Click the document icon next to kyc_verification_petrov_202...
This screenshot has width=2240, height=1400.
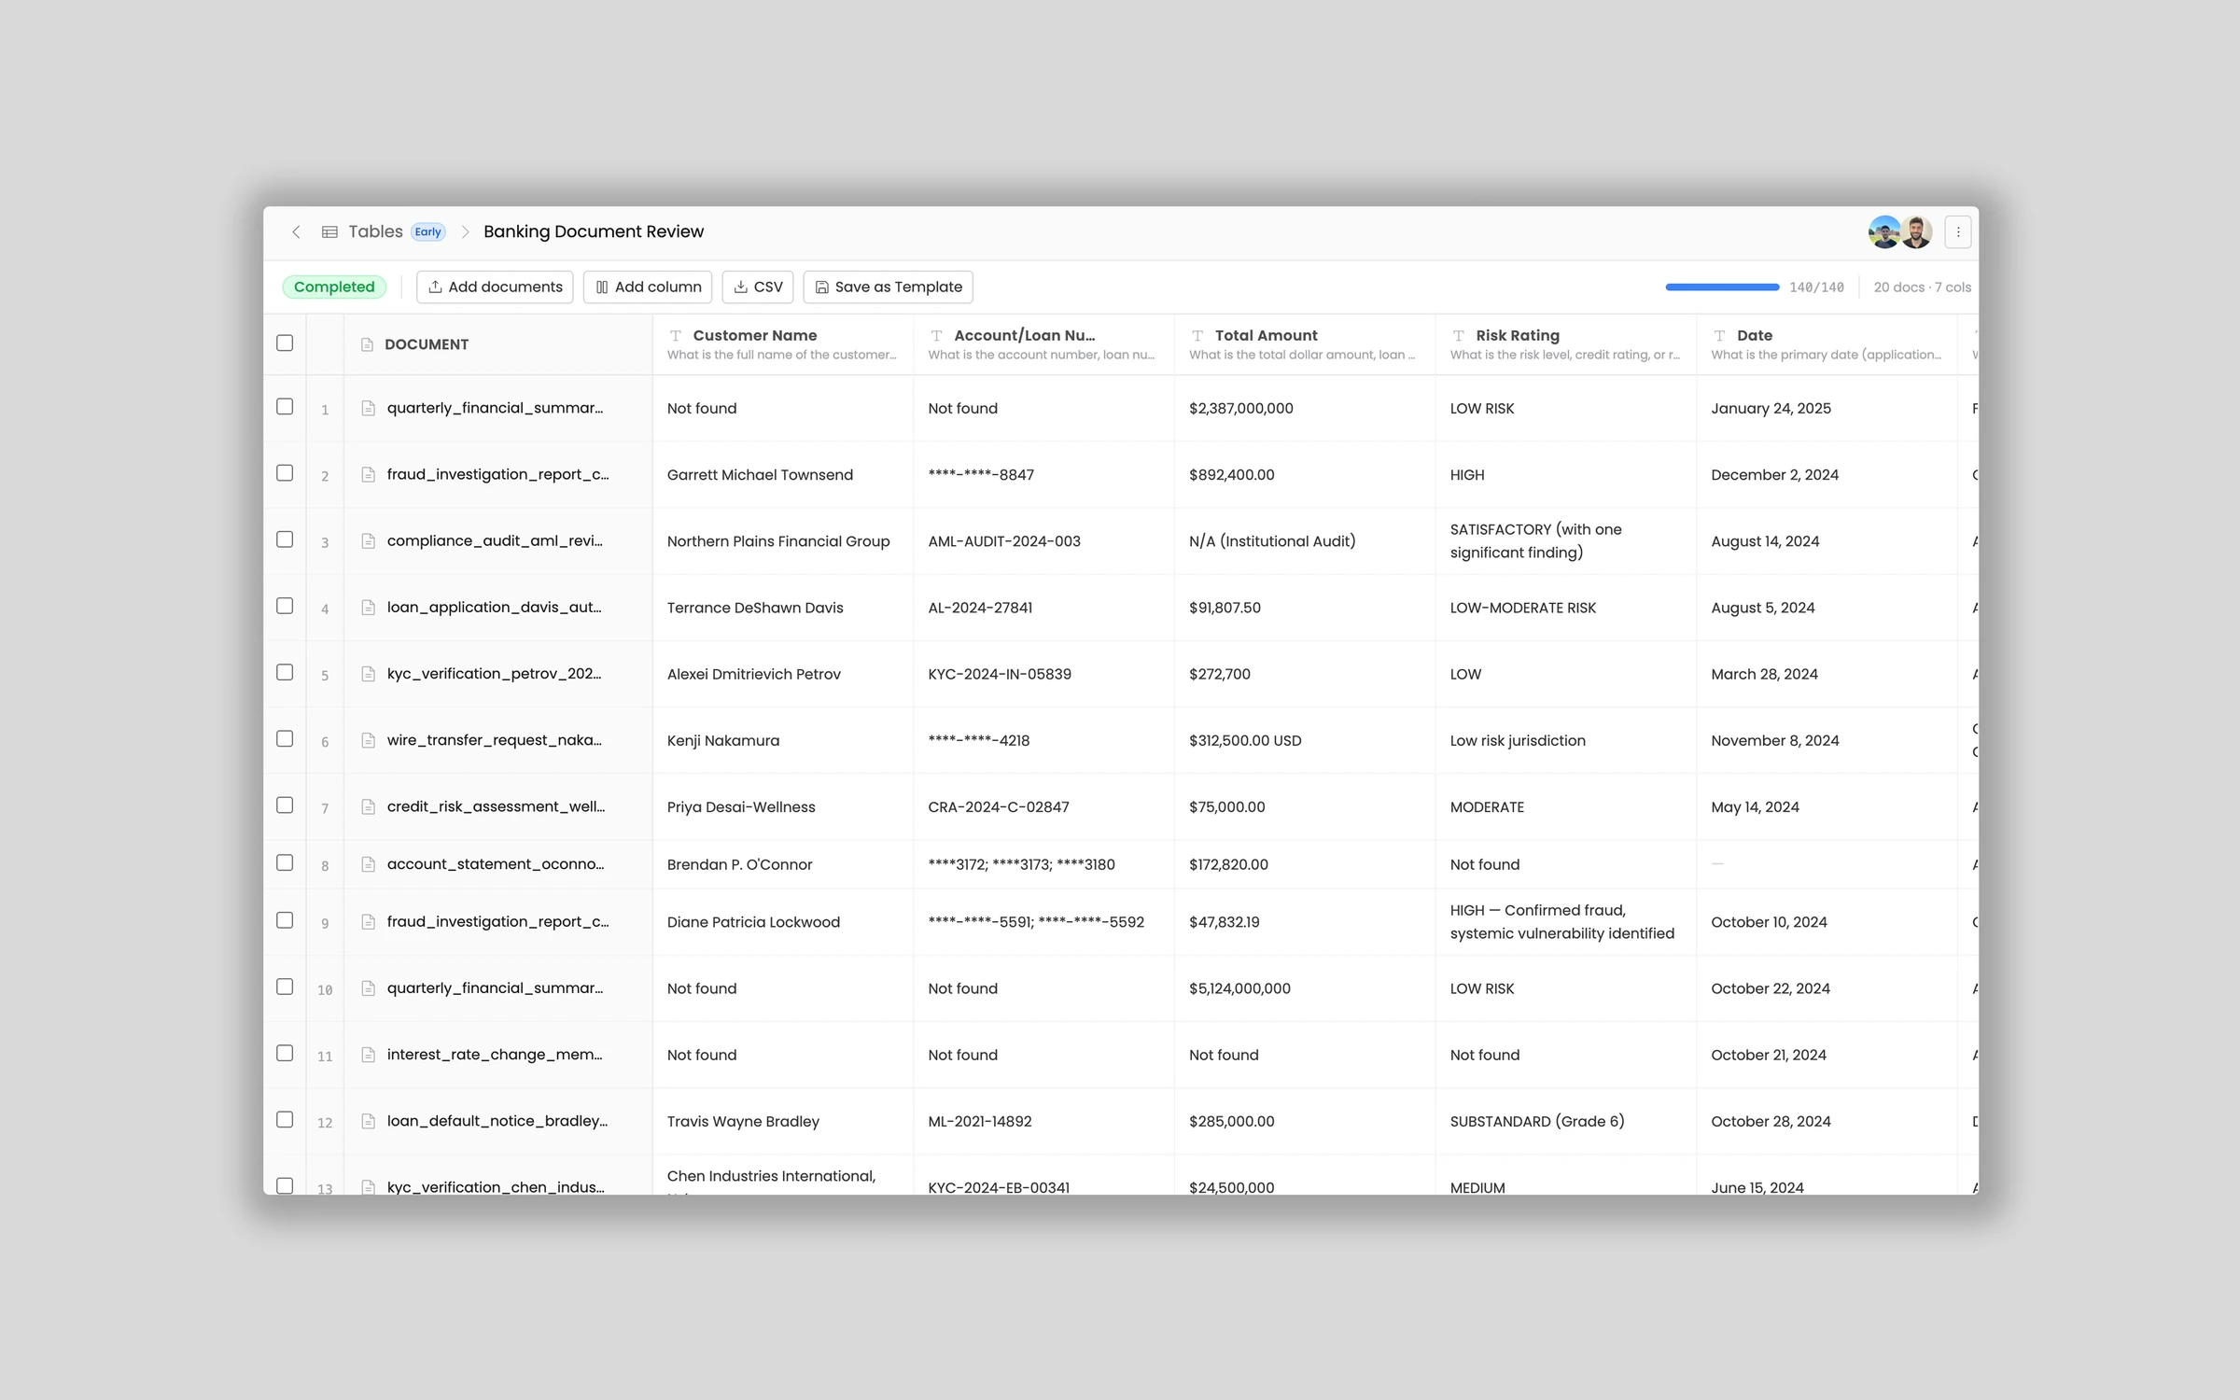370,673
